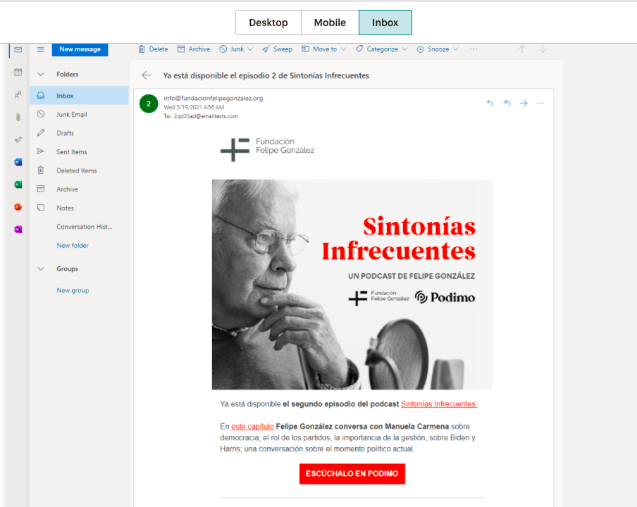Image resolution: width=637 pixels, height=507 pixels.
Task: Select the Drafts folder
Action: [65, 133]
